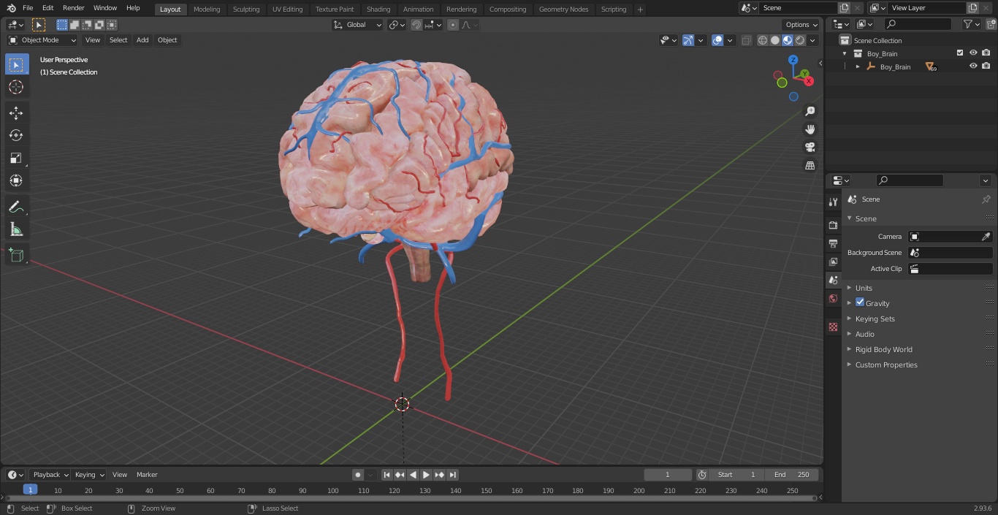Screen dimensions: 998x515
Task: Switch to the Shading workspace tab
Action: click(378, 9)
